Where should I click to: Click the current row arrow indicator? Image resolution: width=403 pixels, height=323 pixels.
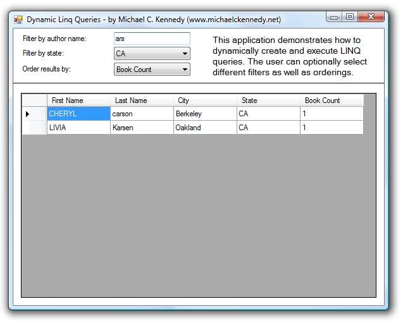[x=27, y=114]
